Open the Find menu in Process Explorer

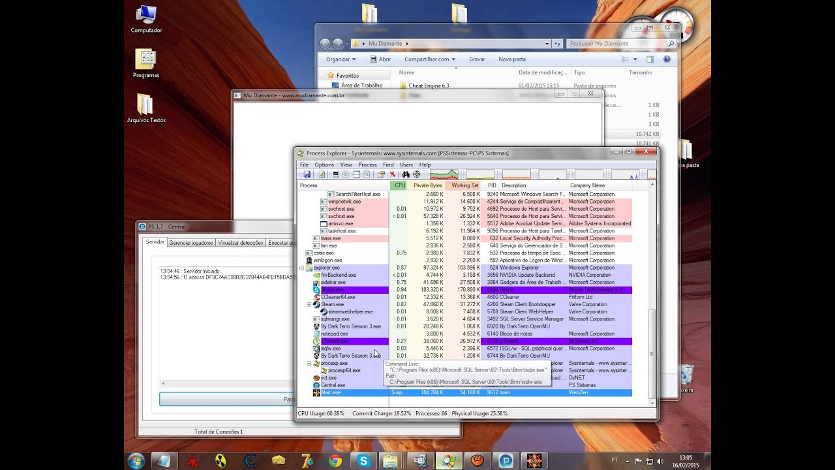[388, 164]
